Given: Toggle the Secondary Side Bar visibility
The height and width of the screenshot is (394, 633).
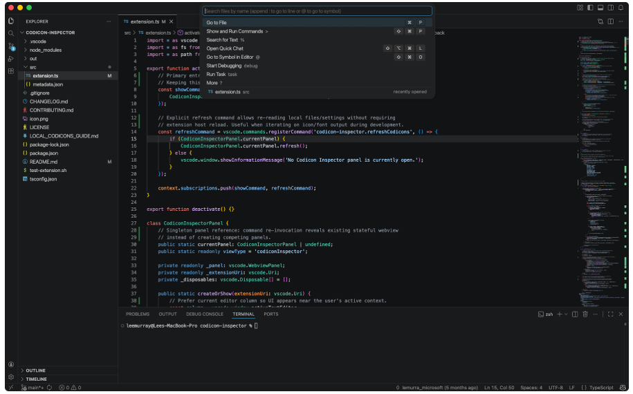Looking at the screenshot, I should (611, 8).
